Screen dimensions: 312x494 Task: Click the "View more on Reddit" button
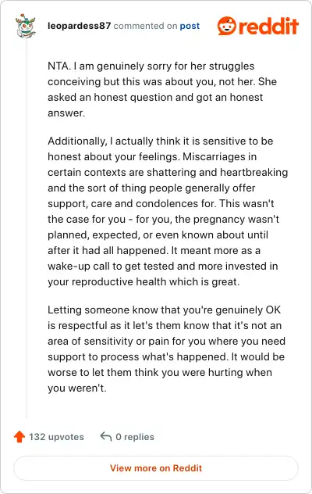pos(156,468)
